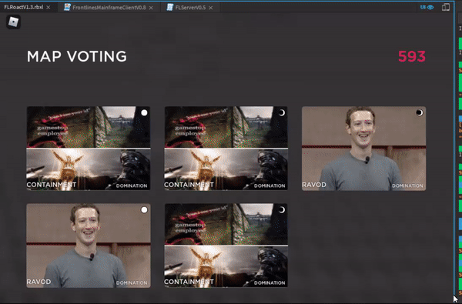Select the bottom-row Ravod card's radio button
The height and width of the screenshot is (304, 462).
(144, 210)
